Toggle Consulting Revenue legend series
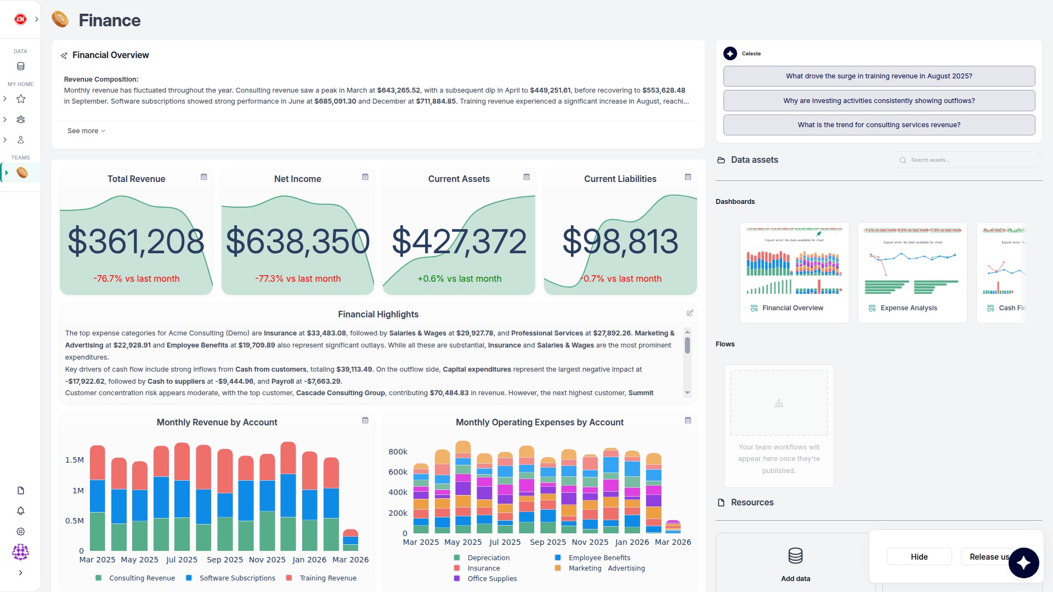This screenshot has height=592, width=1053. tap(141, 578)
